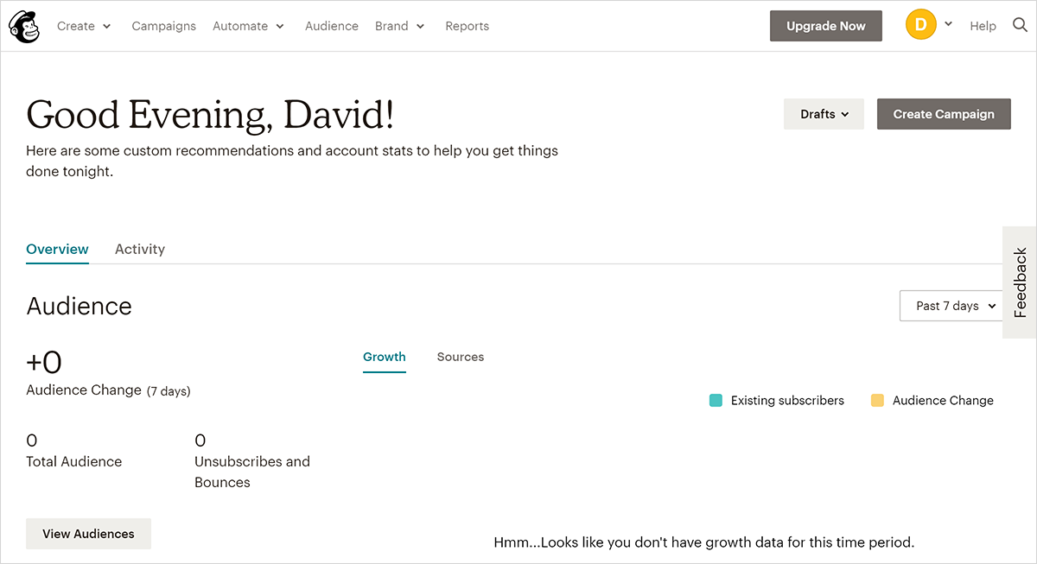Switch to the Activity tab

pyautogui.click(x=139, y=249)
